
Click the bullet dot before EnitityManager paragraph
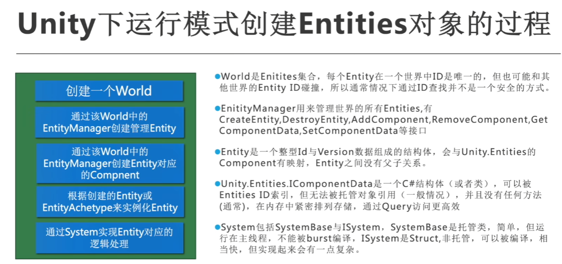coord(218,109)
